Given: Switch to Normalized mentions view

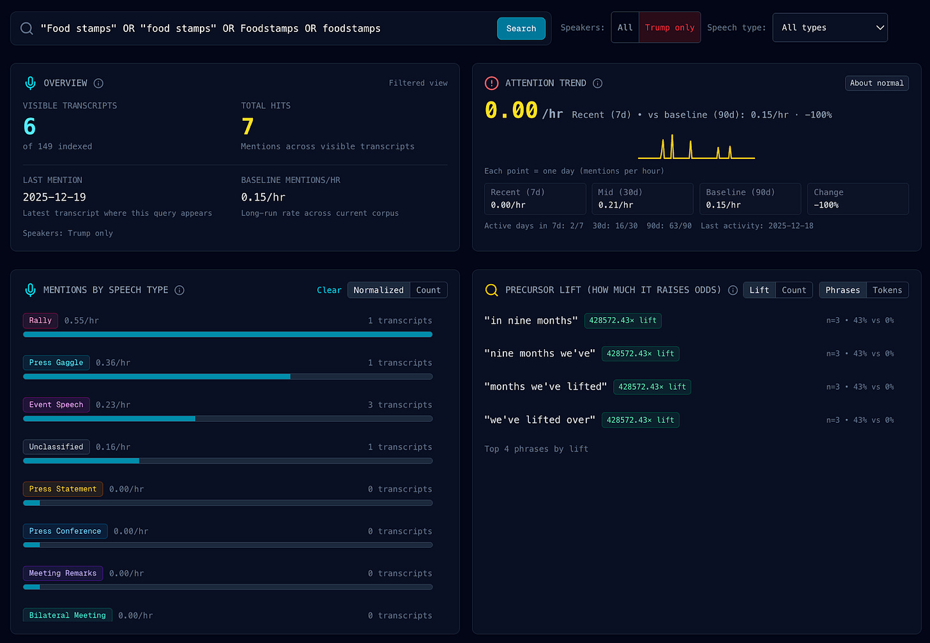Looking at the screenshot, I should click(x=379, y=290).
